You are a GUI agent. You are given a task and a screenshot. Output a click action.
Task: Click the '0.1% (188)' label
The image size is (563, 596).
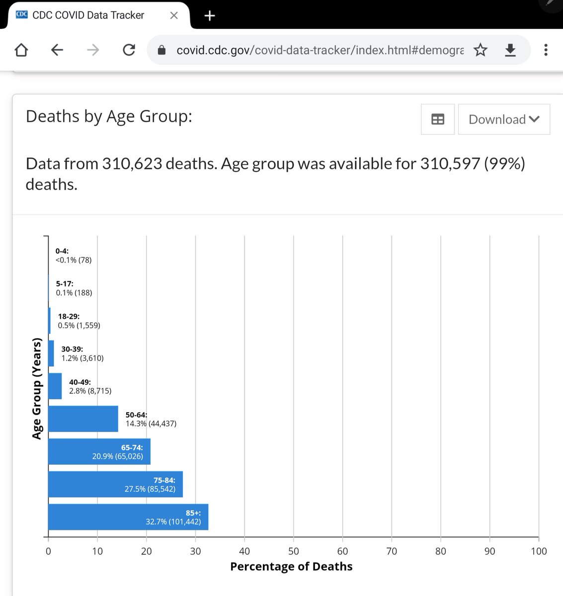(74, 293)
